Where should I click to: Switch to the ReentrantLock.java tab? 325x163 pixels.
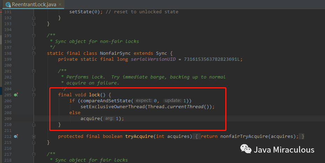pyautogui.click(x=34, y=4)
